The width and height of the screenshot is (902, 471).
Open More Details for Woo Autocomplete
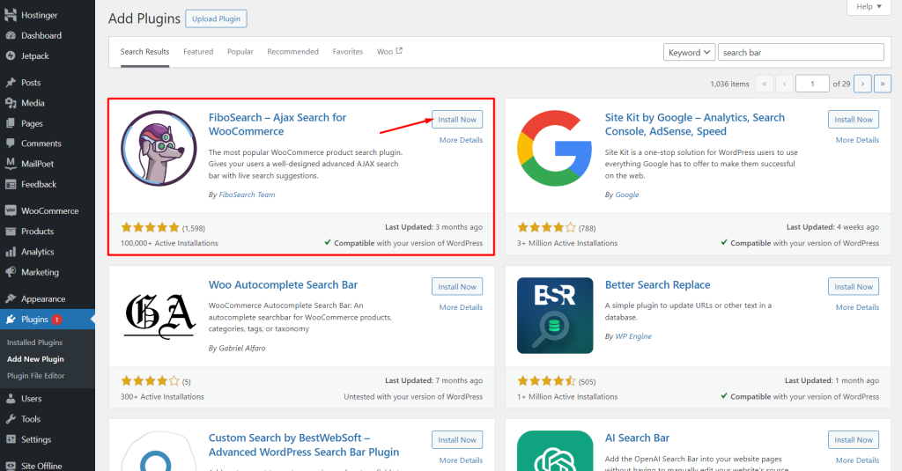(461, 307)
